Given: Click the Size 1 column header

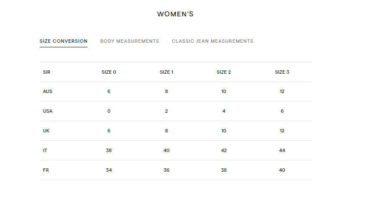Looking at the screenshot, I should pos(166,72).
